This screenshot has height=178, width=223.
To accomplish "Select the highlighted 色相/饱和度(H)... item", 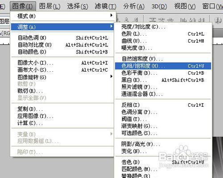I will point(163,66).
